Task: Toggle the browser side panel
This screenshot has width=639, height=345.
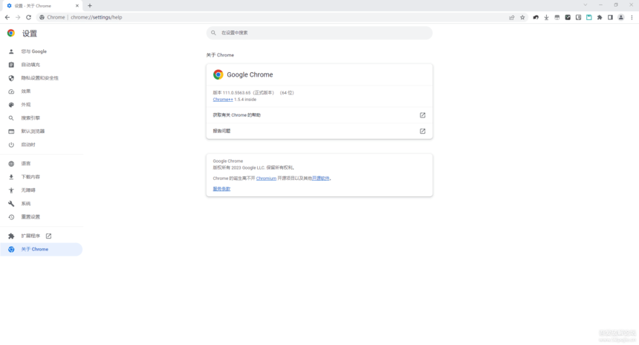Action: pos(610,18)
